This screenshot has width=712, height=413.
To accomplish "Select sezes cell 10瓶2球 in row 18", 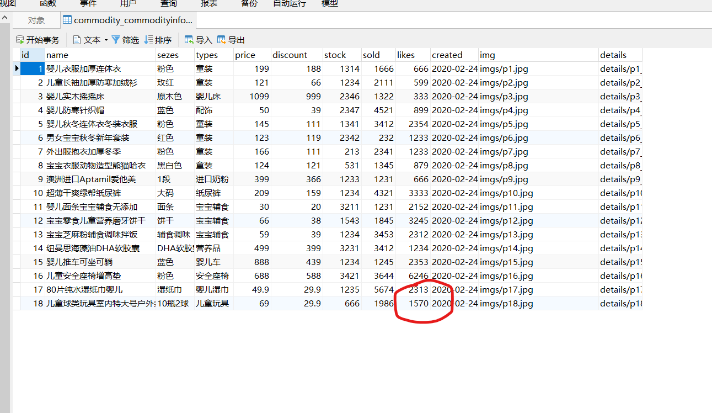I will tap(175, 303).
